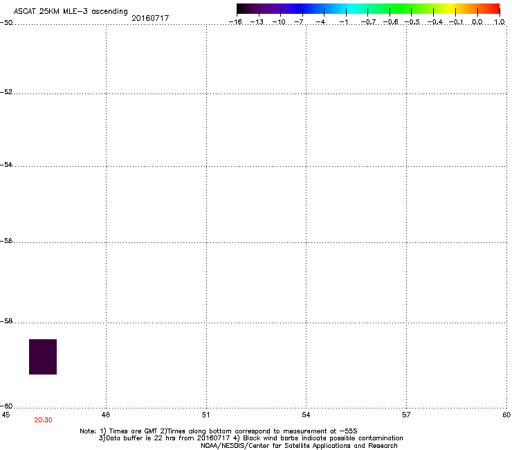Click the -7 color scale label
The width and height of the screenshot is (512, 450).
click(299, 22)
